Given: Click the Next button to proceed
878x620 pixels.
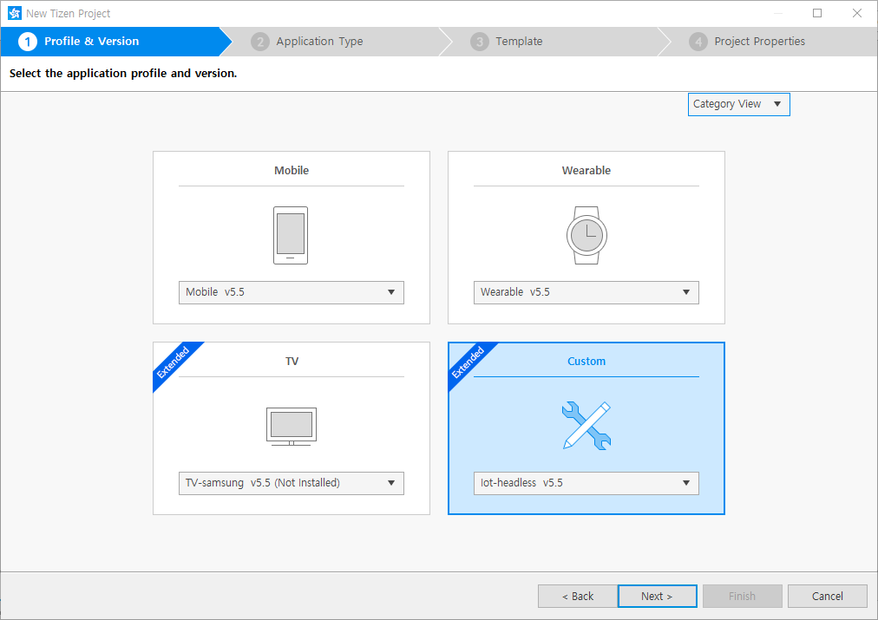Looking at the screenshot, I should [x=657, y=596].
